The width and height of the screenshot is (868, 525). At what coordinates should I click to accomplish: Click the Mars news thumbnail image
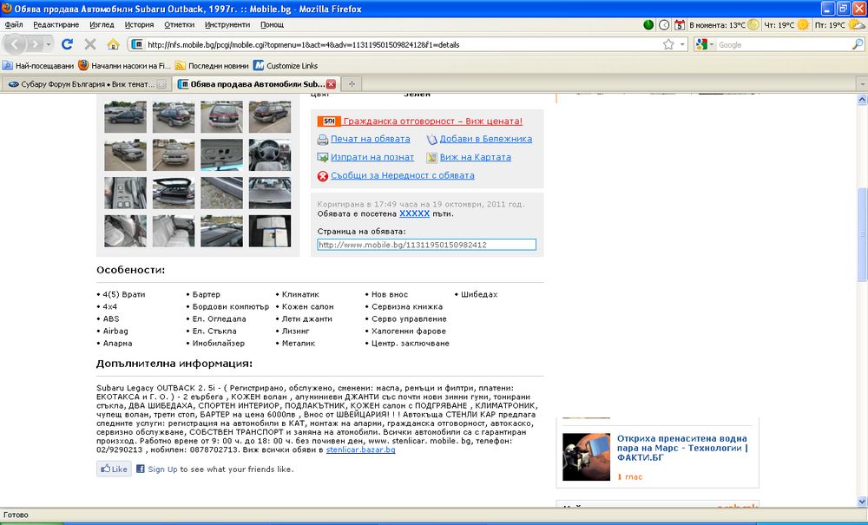point(586,457)
